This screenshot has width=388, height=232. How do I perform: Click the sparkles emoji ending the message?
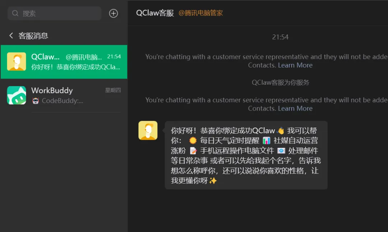click(x=213, y=181)
